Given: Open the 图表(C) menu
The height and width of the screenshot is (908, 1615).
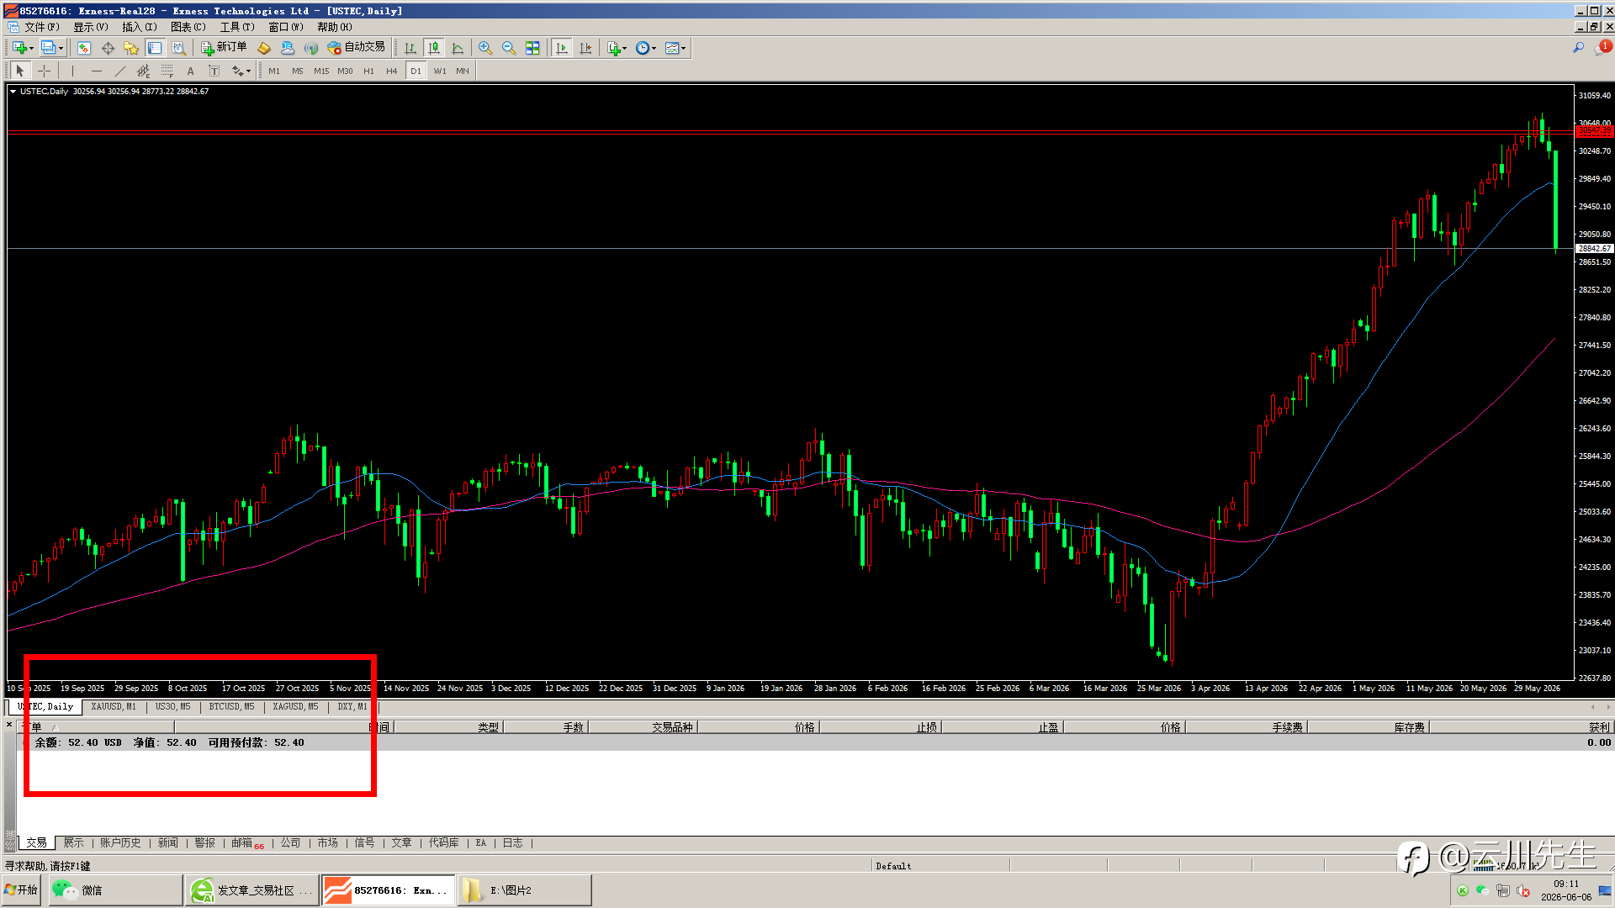Looking at the screenshot, I should [188, 27].
